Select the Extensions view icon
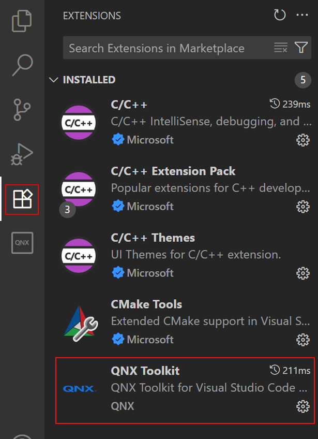The height and width of the screenshot is (439, 318). pyautogui.click(x=22, y=199)
